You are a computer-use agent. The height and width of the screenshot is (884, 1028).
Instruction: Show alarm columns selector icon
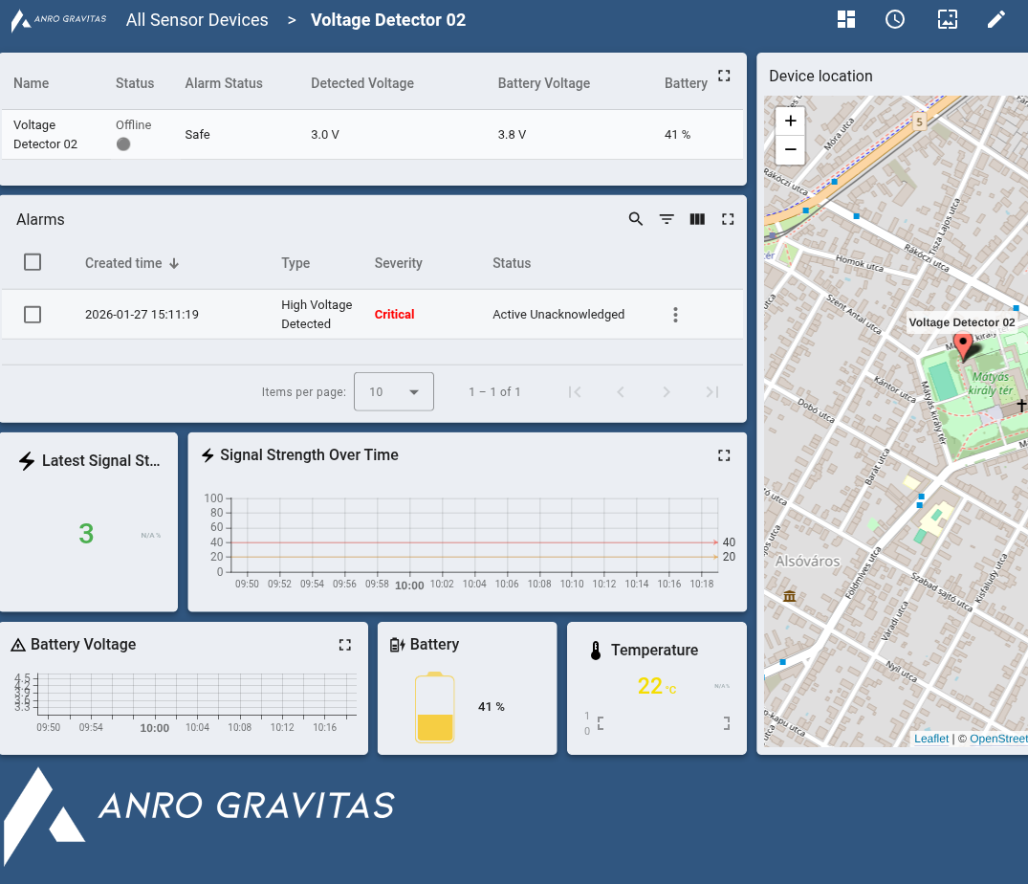click(697, 219)
